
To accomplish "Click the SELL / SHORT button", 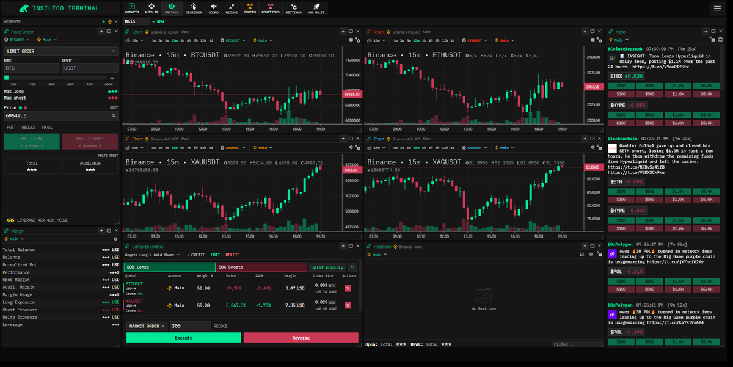I will [90, 142].
